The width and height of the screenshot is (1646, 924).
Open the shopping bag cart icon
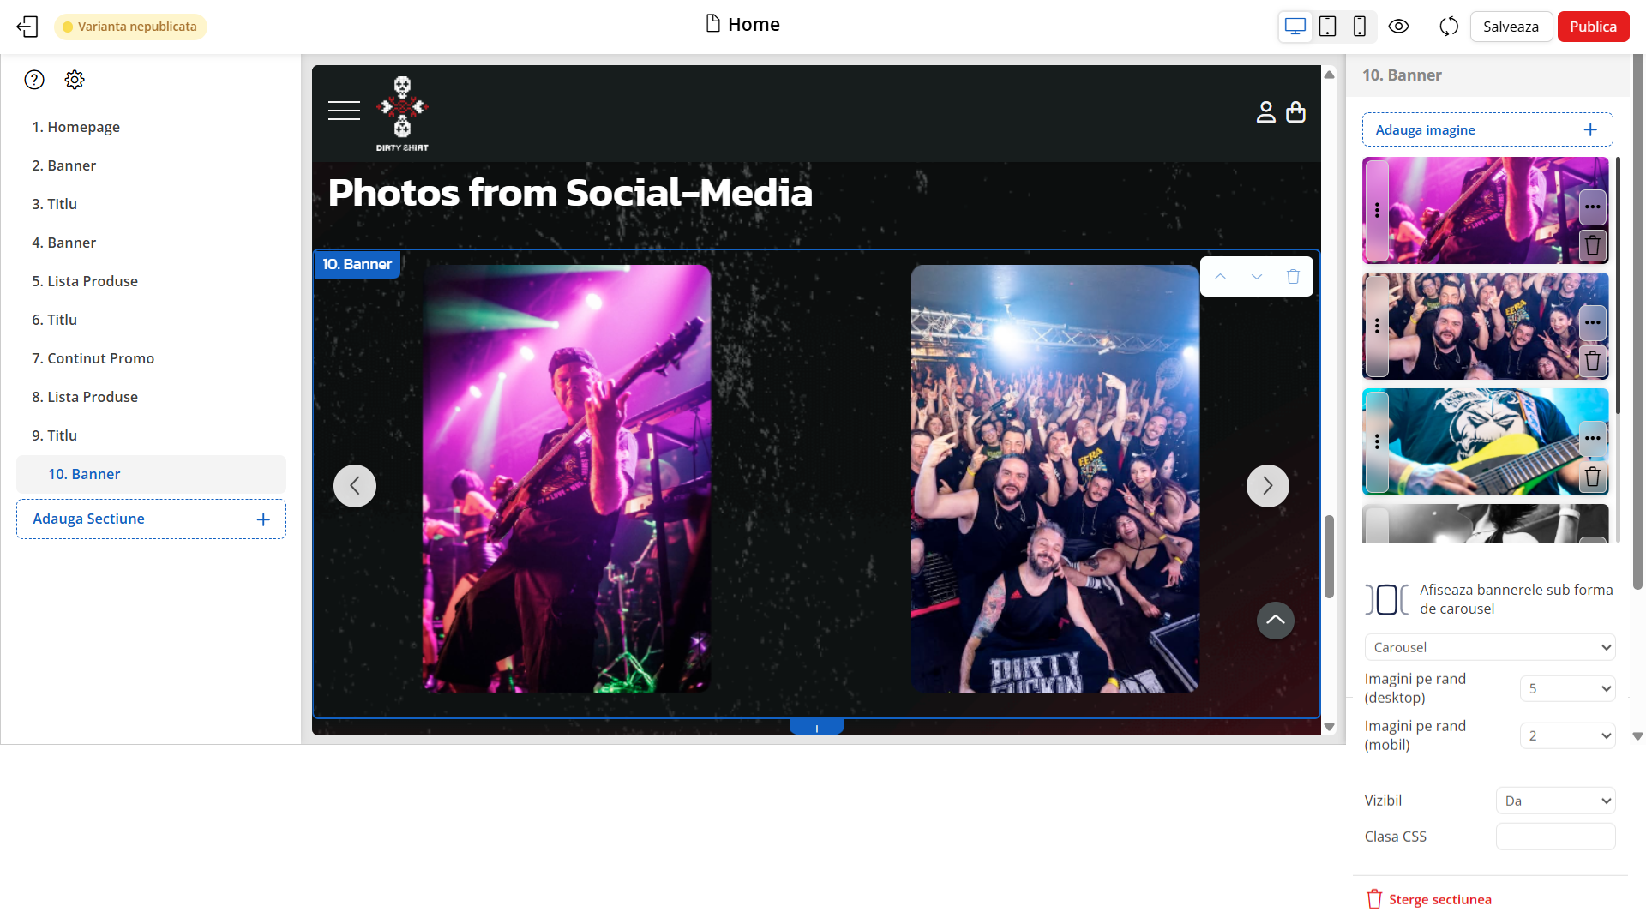pos(1295,112)
